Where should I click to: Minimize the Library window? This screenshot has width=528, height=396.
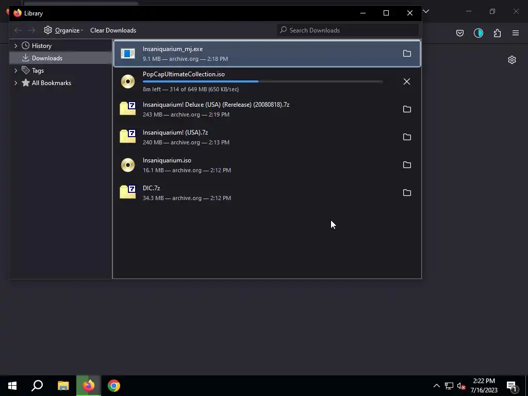[362, 13]
